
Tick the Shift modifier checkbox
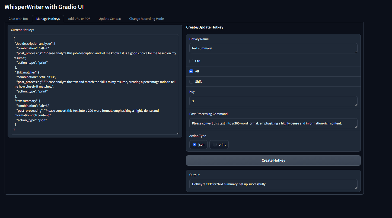pyautogui.click(x=191, y=82)
